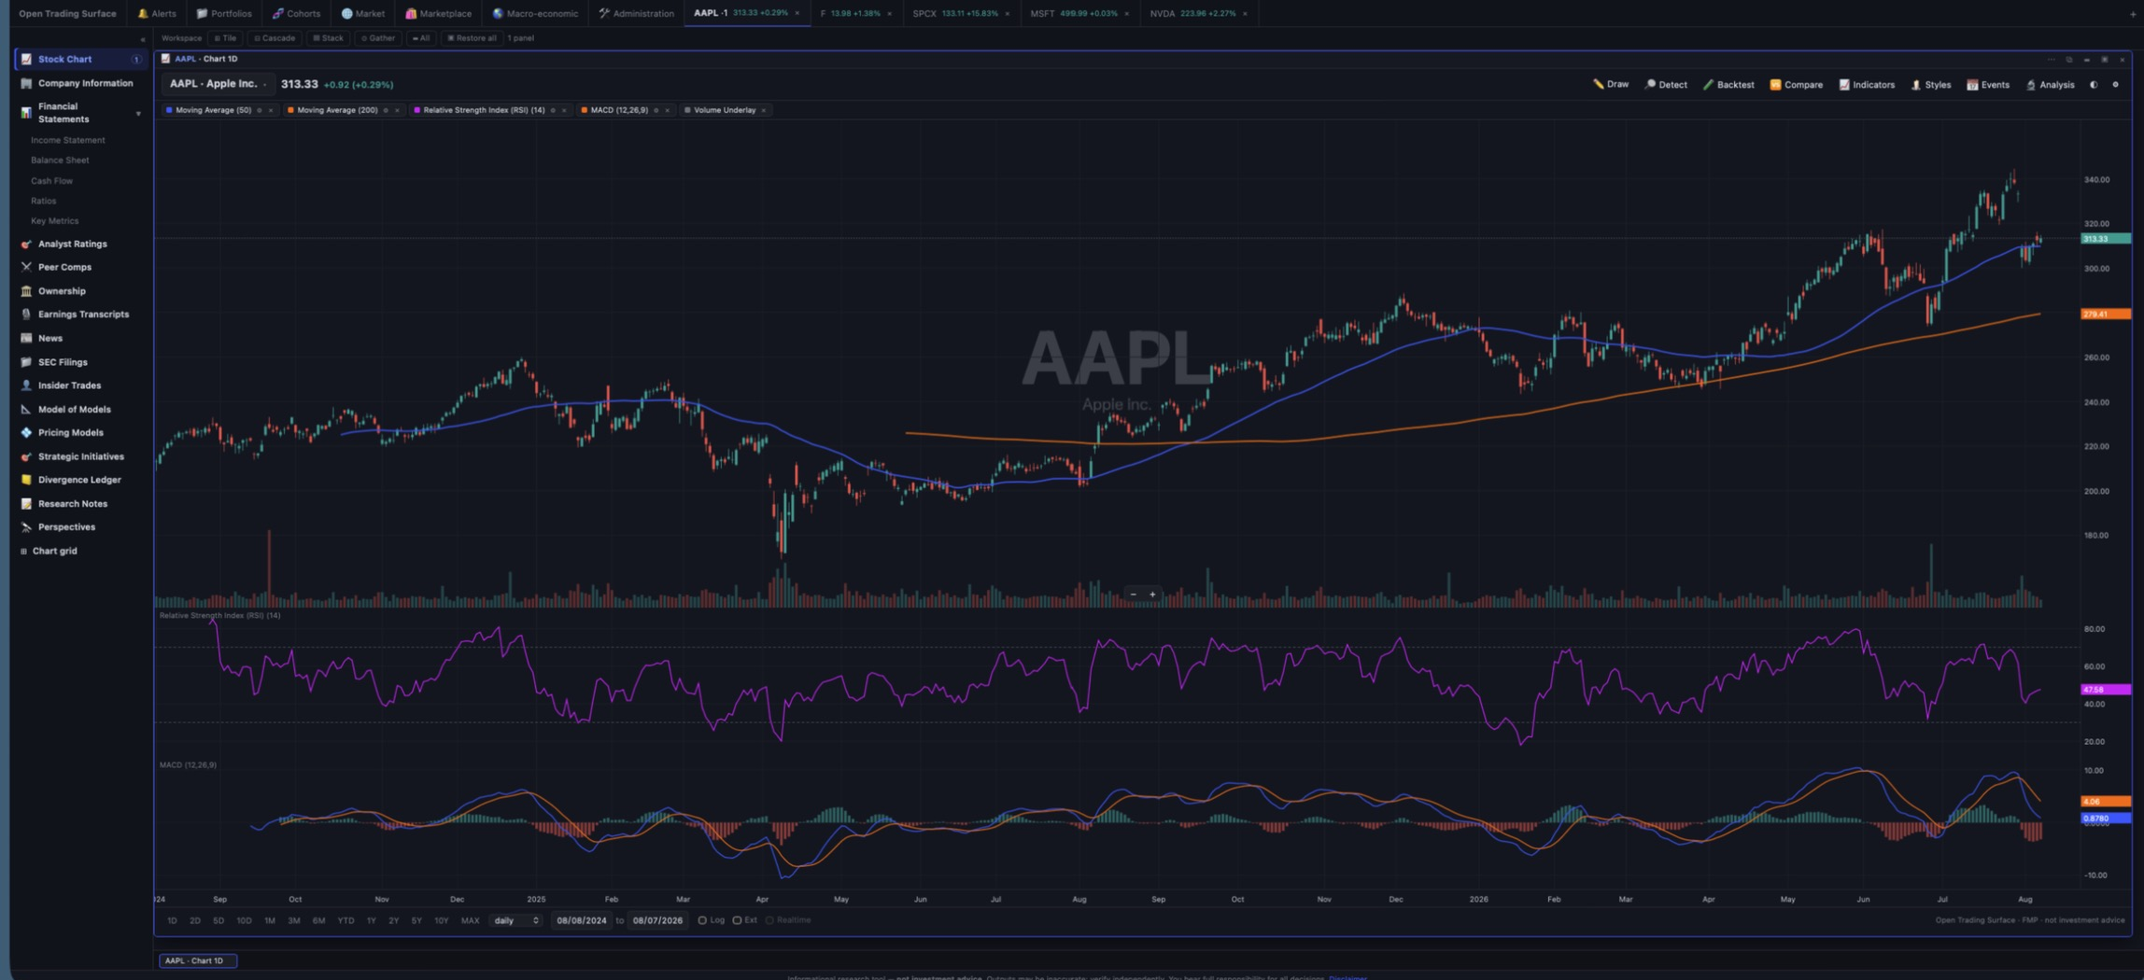
Task: Remove the MACD (12,26,9) indicator
Action: [x=667, y=110]
